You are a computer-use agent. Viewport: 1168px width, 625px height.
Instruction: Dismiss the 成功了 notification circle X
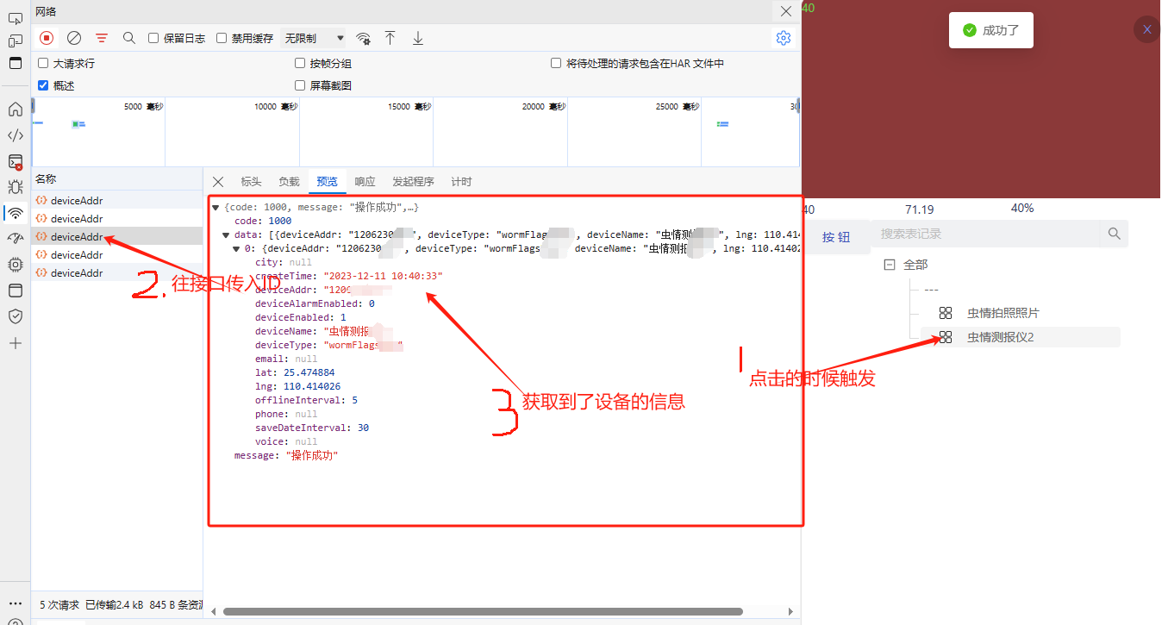(x=1146, y=29)
